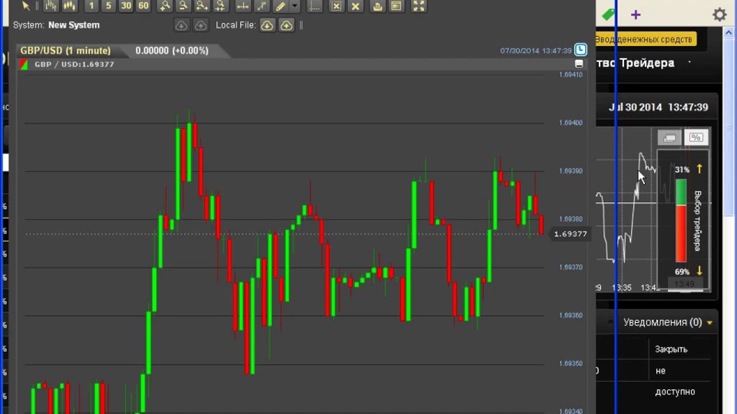Click the 13:35 time axis label

(622, 287)
